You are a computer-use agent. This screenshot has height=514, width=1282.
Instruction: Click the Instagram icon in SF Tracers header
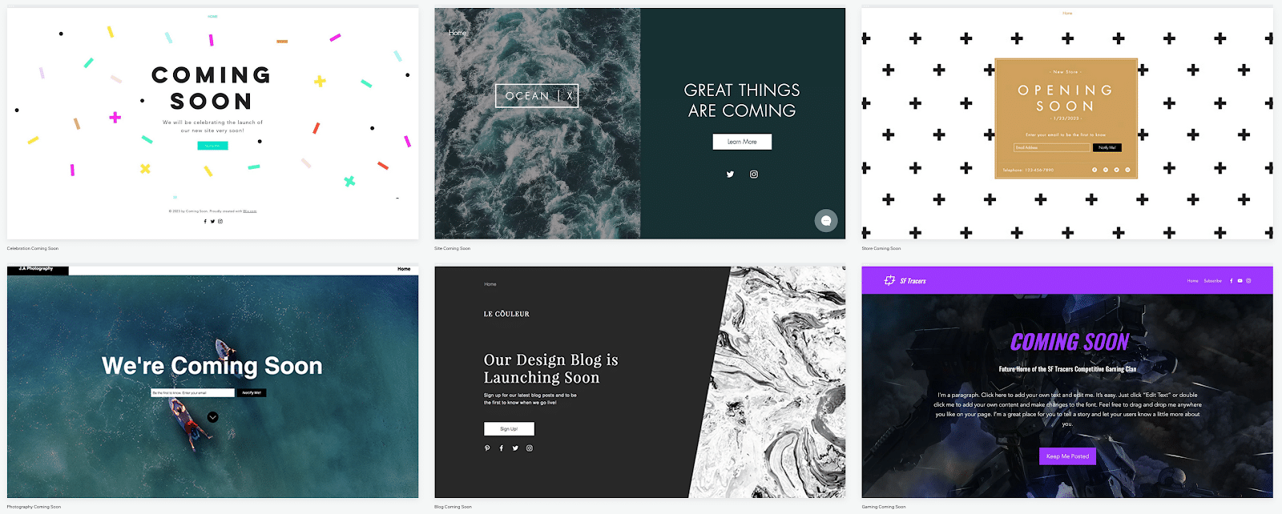(x=1248, y=281)
